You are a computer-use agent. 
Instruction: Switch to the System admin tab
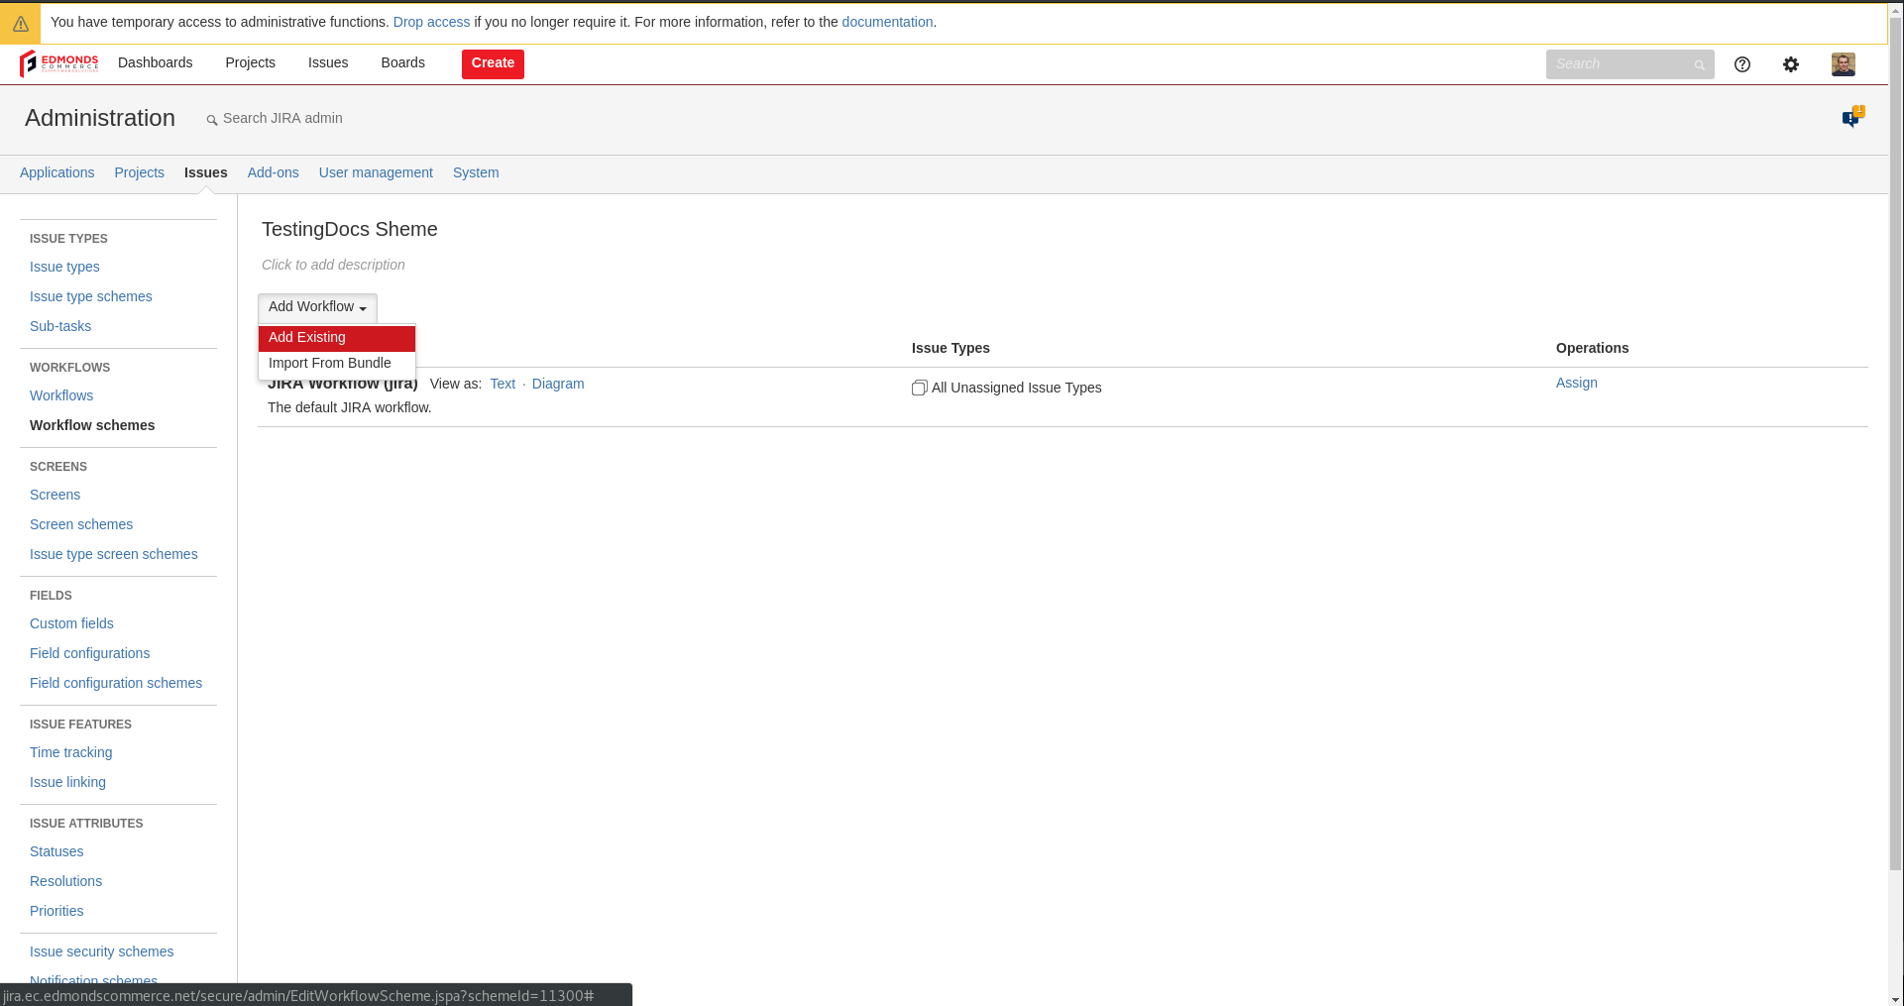476,172
